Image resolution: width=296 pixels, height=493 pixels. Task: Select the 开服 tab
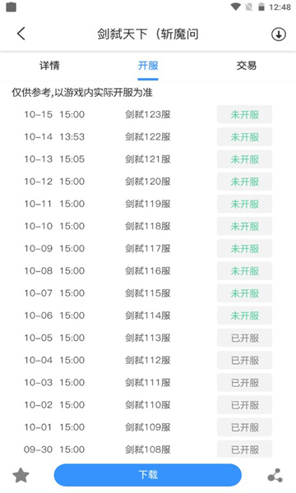pos(148,66)
